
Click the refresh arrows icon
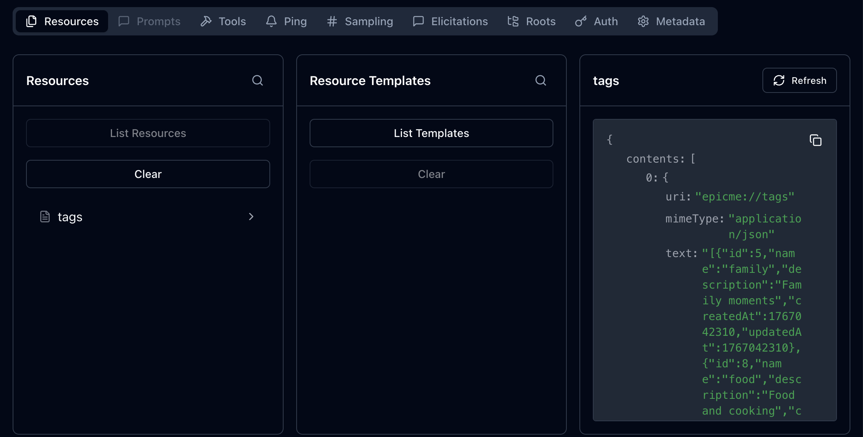coord(779,80)
